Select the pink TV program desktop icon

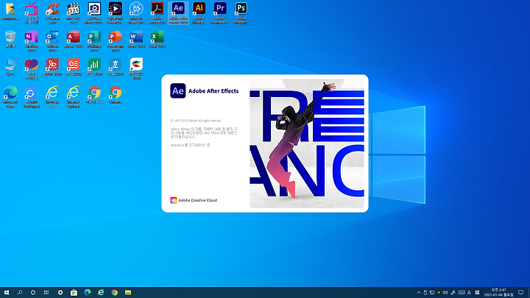coord(32,13)
